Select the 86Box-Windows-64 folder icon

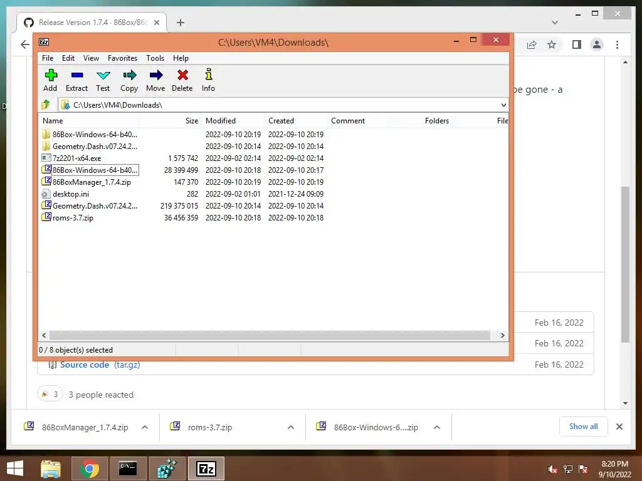(x=46, y=134)
